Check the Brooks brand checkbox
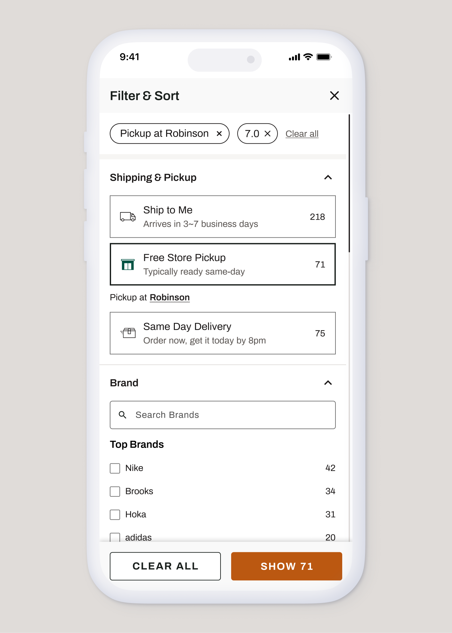 click(x=115, y=491)
